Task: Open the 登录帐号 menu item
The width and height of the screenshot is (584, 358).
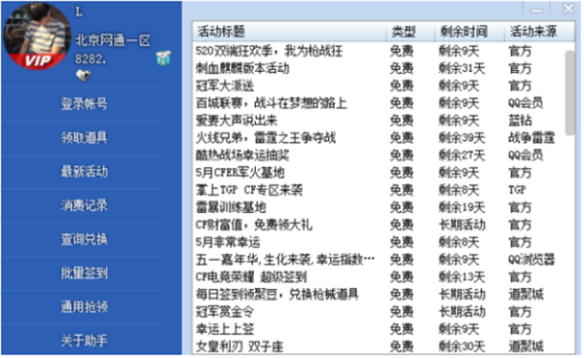Action: pos(84,104)
